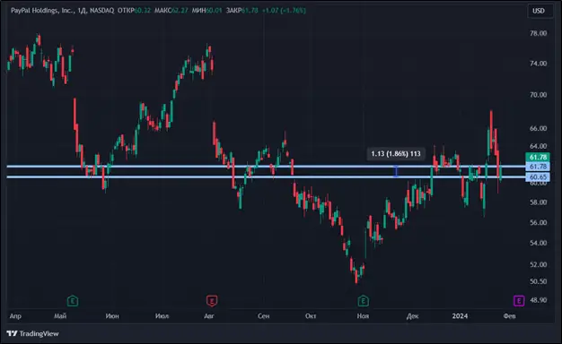Click the 58.00 price axis label
Image resolution: width=562 pixels, height=344 pixels.
[539, 202]
